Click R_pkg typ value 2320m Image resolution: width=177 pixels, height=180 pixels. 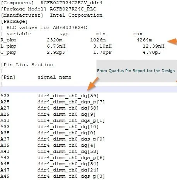(54, 40)
